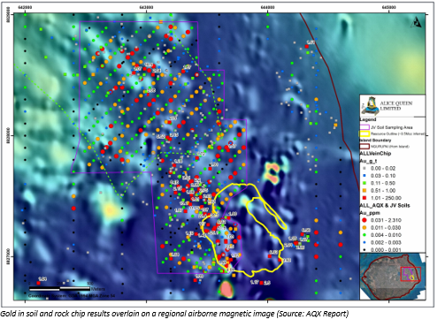The height and width of the screenshot is (327, 438).
Task: Select the yellow Resource Outline legend symbol
Action: pos(365,133)
